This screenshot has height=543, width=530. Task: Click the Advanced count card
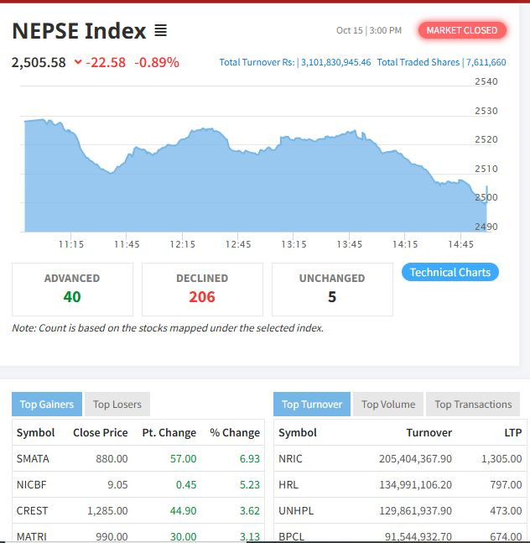pos(72,289)
